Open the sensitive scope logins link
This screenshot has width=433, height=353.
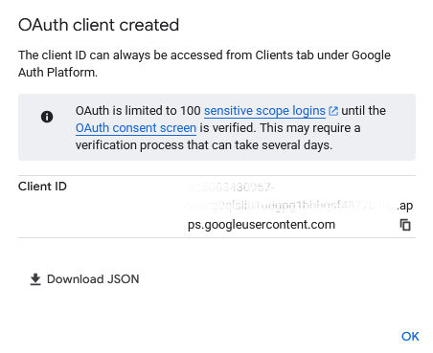coord(264,111)
